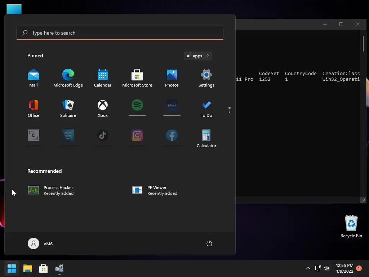
Task: Open Microsoft Store in pinned apps
Action: click(x=137, y=78)
